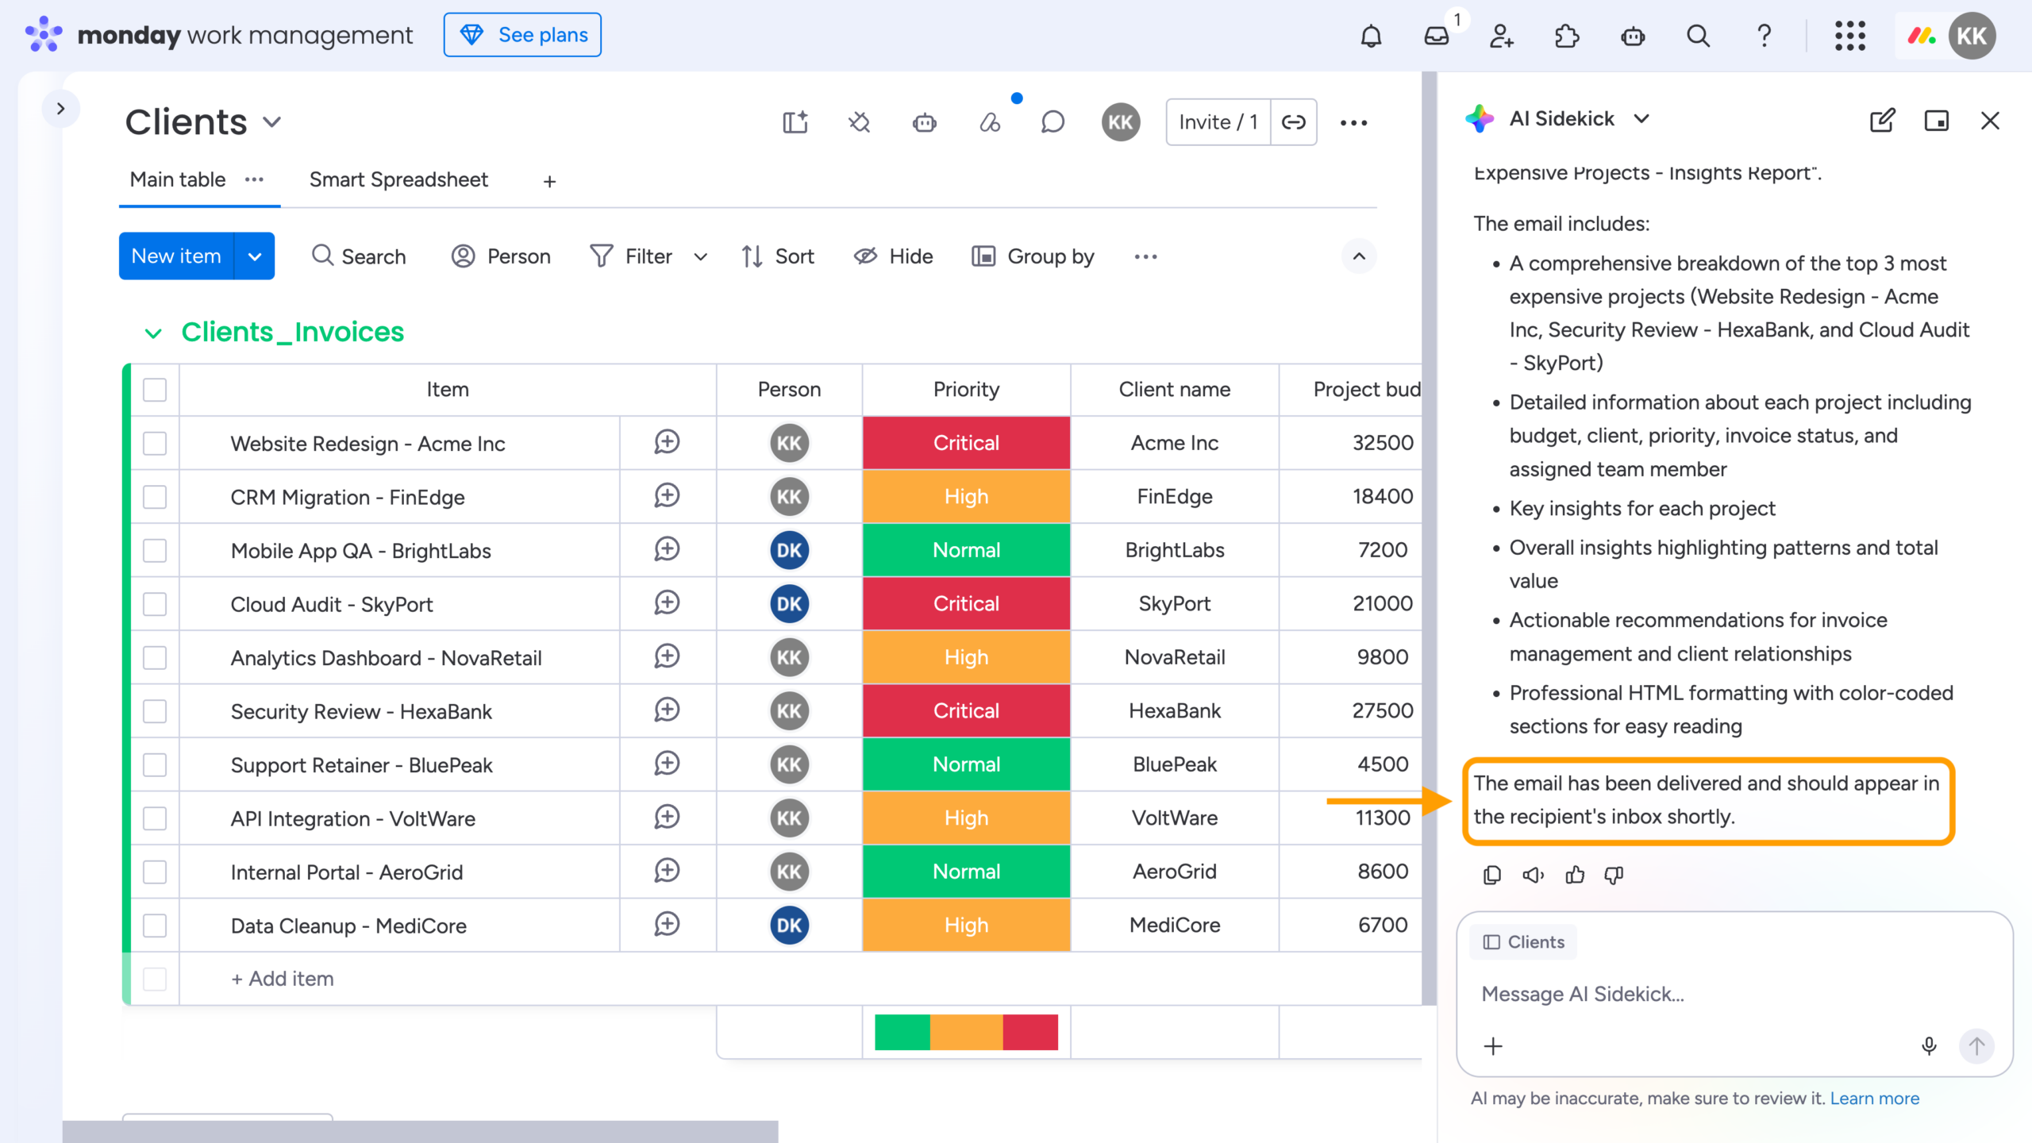Open the Group by menu
Viewport: 2032px width, 1143px height.
(x=1033, y=256)
